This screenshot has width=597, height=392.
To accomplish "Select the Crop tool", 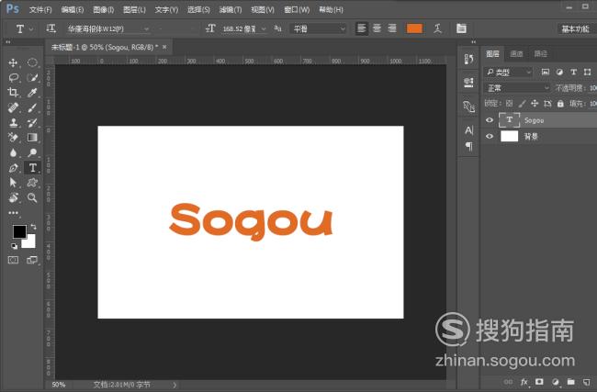I will [13, 93].
